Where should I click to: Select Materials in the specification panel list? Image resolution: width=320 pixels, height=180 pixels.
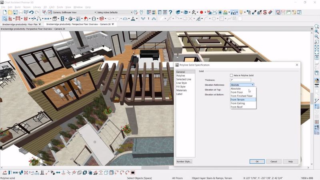pos(182,90)
